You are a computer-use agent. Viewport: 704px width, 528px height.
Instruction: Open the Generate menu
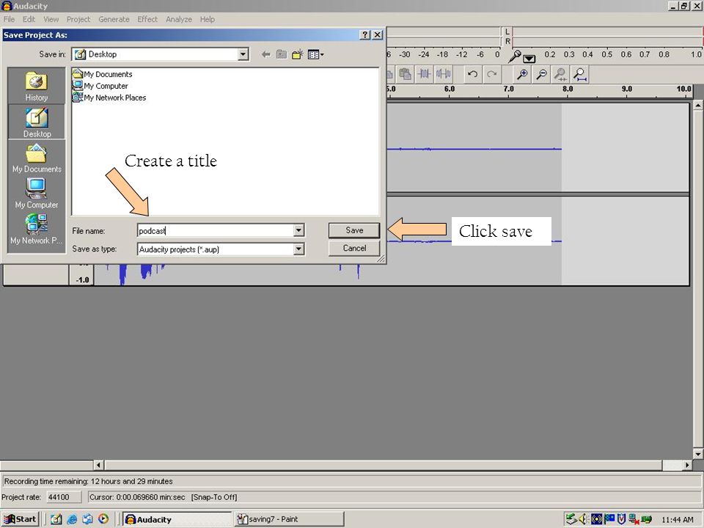(x=114, y=19)
